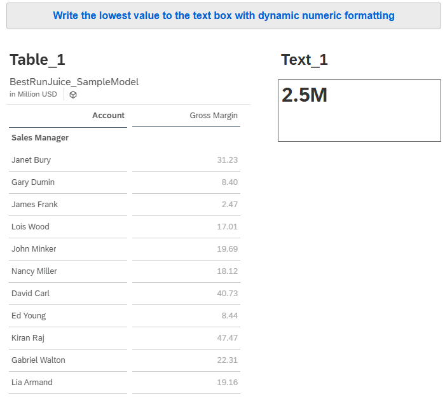Select the 47.47 value for Kiran Raj

click(x=227, y=338)
